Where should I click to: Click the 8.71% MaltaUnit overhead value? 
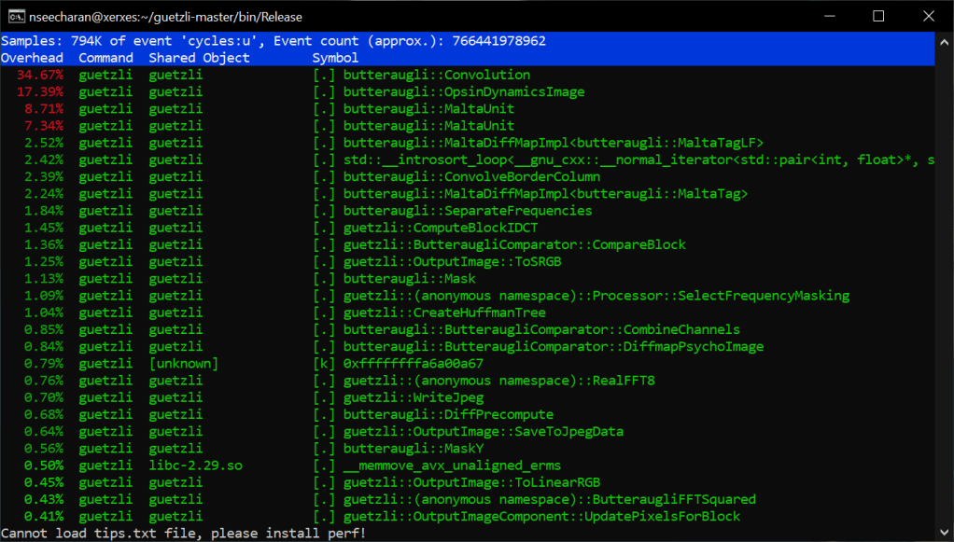44,108
